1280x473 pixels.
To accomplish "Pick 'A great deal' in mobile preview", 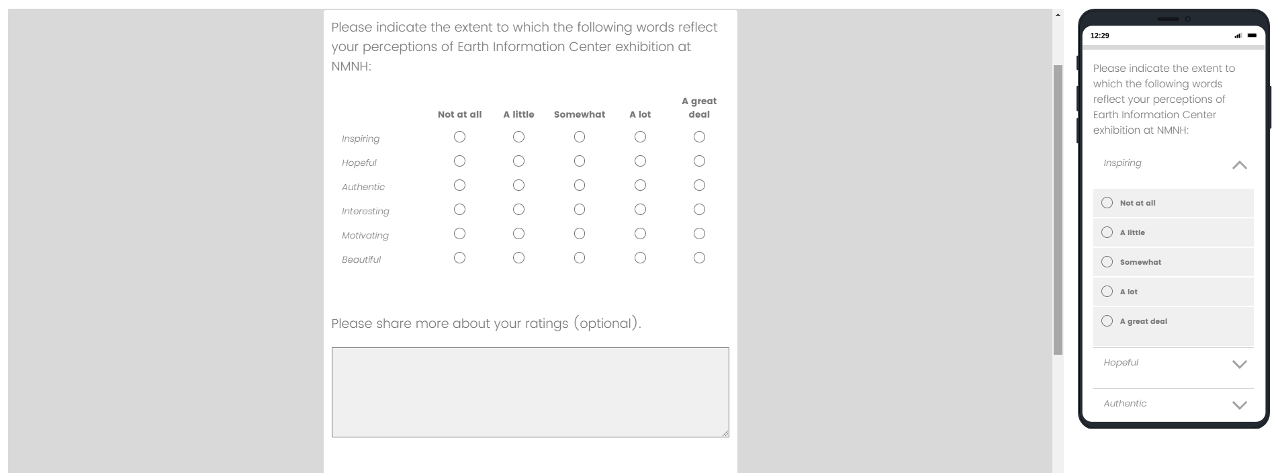I will (1107, 321).
